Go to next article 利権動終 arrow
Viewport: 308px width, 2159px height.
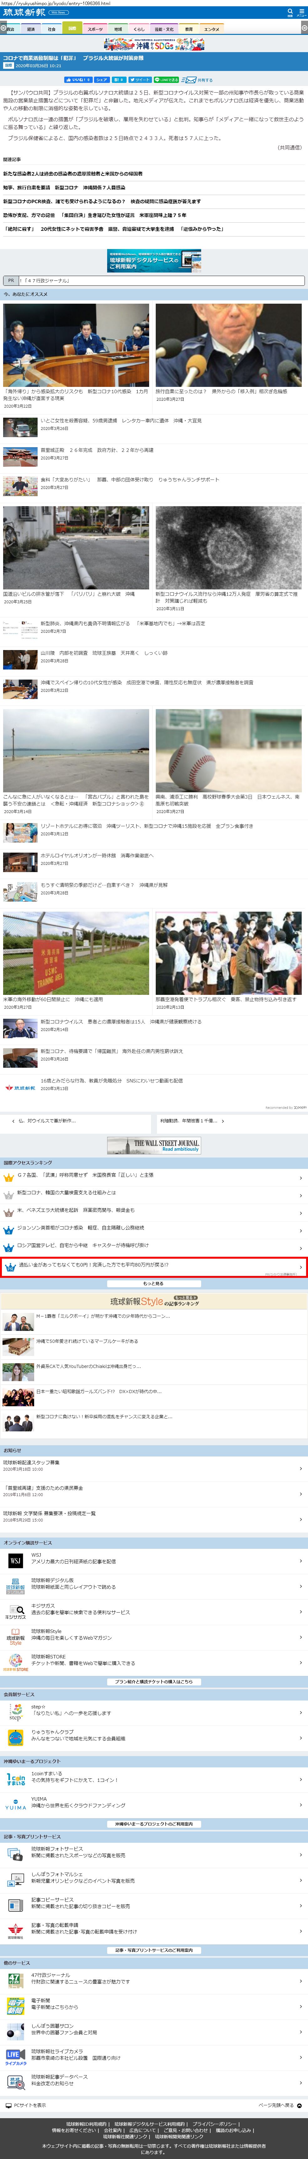pyautogui.click(x=223, y=1120)
